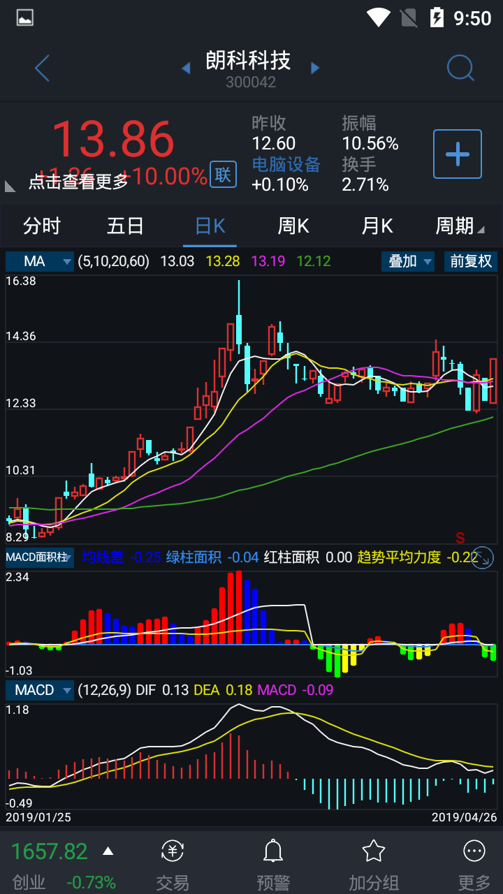Tap the (5,10,20,60) MA parameters

coord(114,261)
